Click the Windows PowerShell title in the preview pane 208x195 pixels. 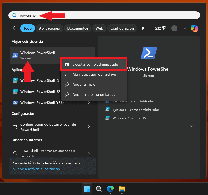tap(149, 69)
